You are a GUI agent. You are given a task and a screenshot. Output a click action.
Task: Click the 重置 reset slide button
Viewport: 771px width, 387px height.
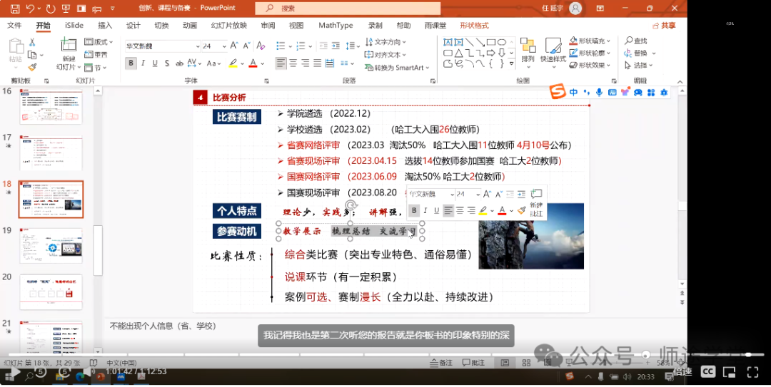pos(96,54)
